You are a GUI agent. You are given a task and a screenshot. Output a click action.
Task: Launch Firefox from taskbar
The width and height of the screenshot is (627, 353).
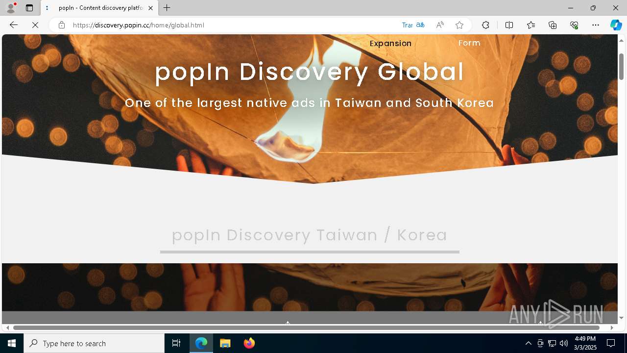(249, 343)
